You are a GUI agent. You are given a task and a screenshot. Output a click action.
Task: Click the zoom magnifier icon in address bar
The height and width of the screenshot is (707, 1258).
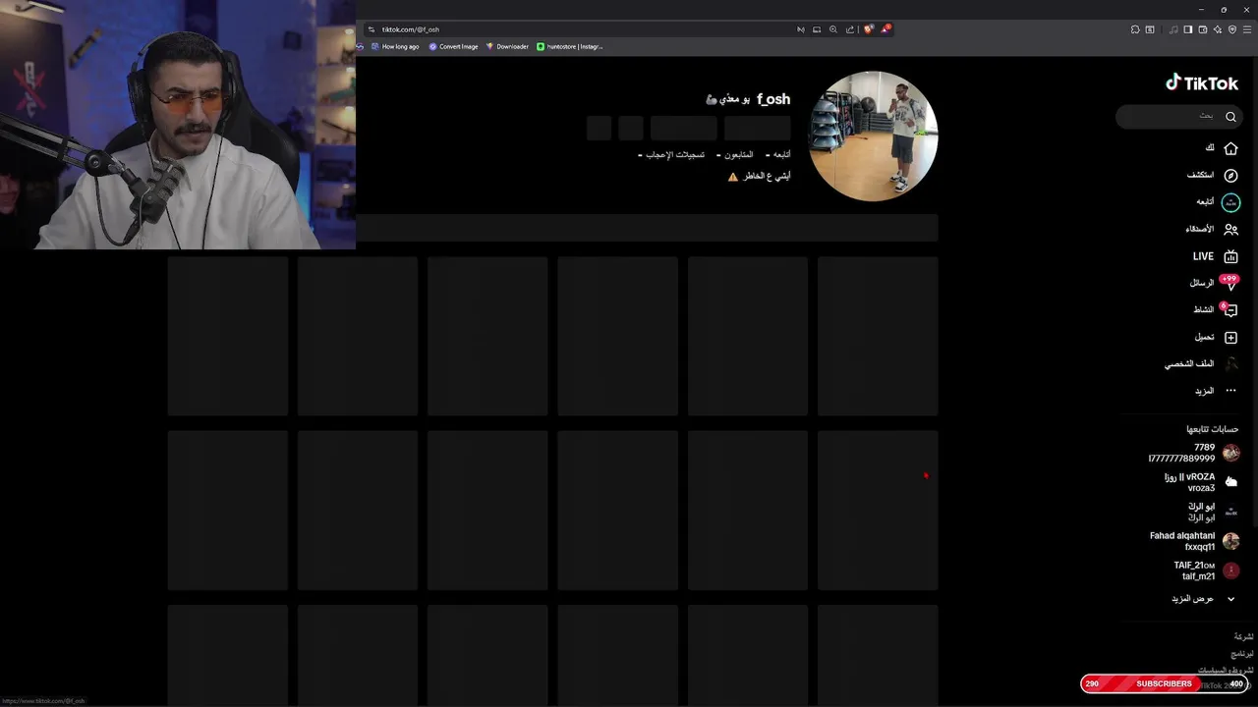[833, 29]
